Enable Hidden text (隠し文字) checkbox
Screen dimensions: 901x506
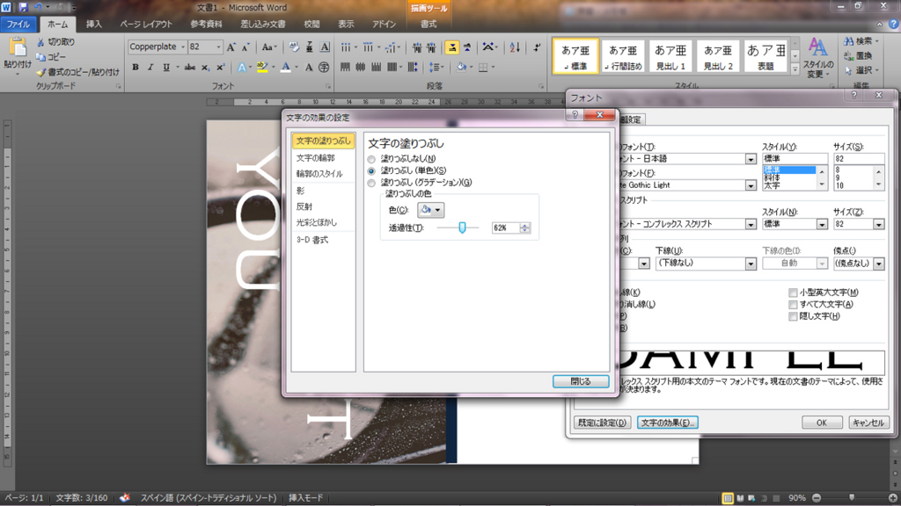pos(793,316)
